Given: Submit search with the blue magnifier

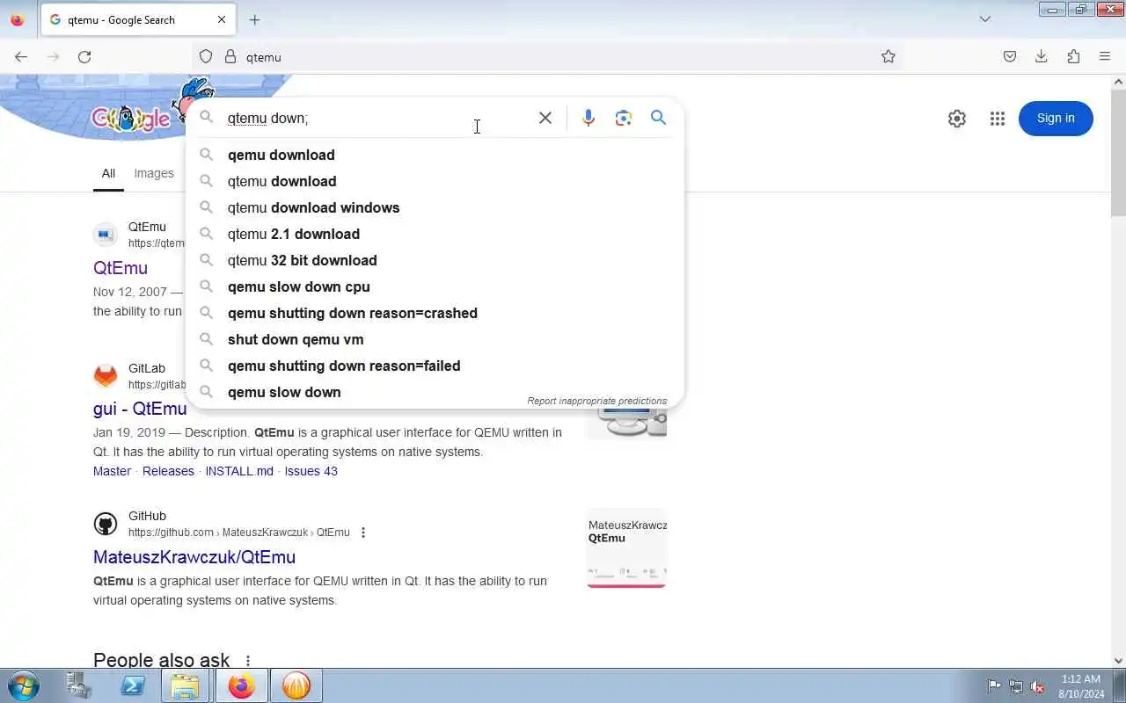Looking at the screenshot, I should coord(658,118).
